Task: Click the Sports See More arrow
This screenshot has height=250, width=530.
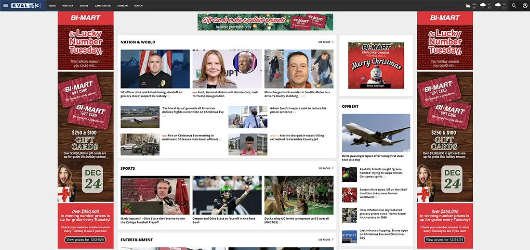Action: pos(332,168)
